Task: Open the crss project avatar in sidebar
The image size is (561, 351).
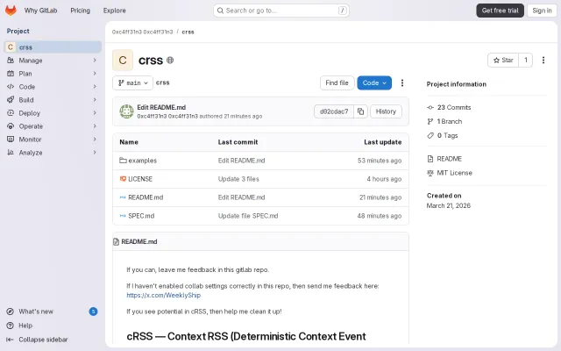Action: (11, 47)
